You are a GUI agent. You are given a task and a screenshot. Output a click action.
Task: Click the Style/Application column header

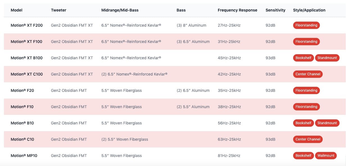pos(309,10)
